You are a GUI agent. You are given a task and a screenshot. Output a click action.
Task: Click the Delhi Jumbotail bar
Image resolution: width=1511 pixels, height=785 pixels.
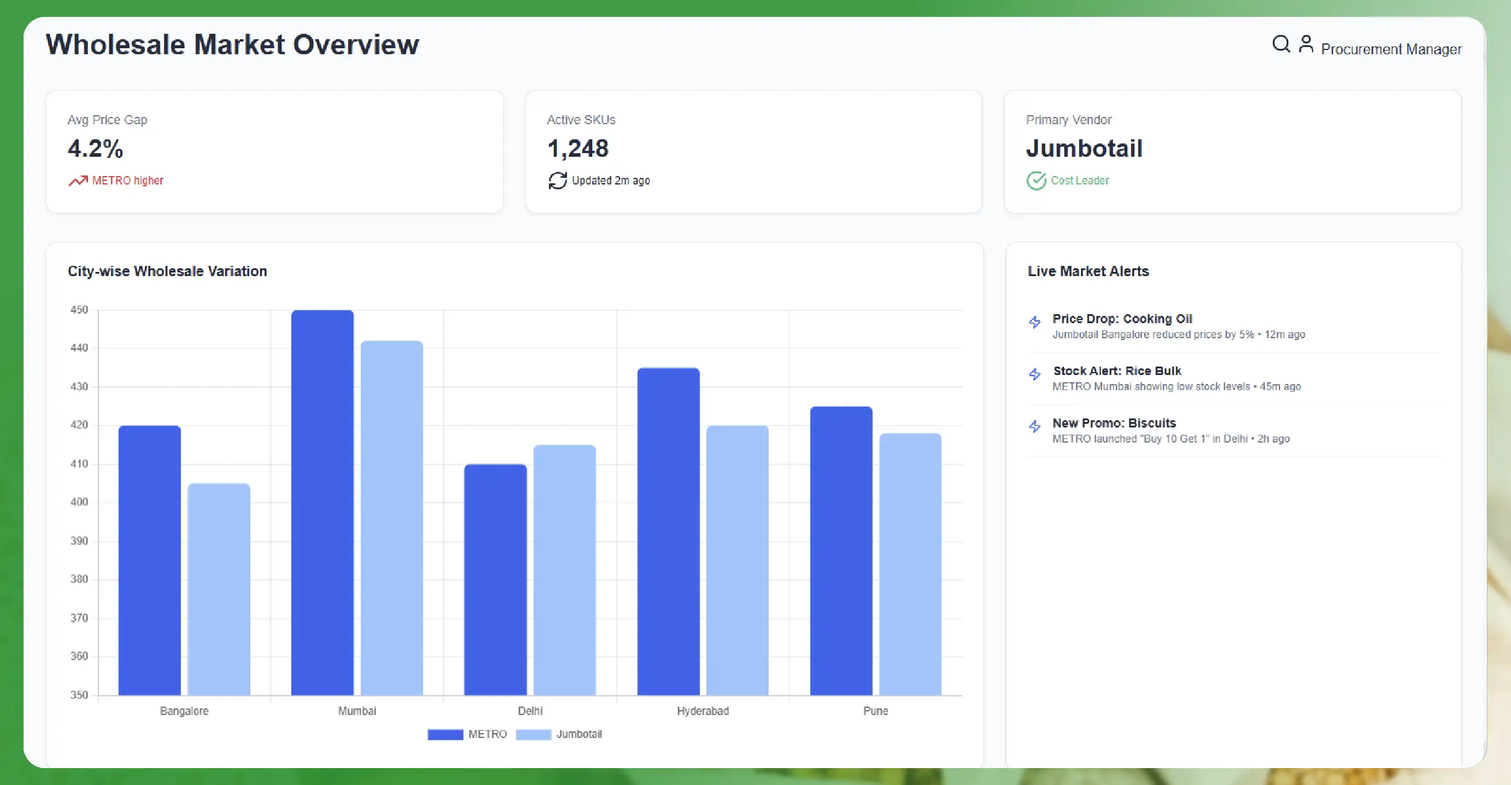(x=565, y=570)
